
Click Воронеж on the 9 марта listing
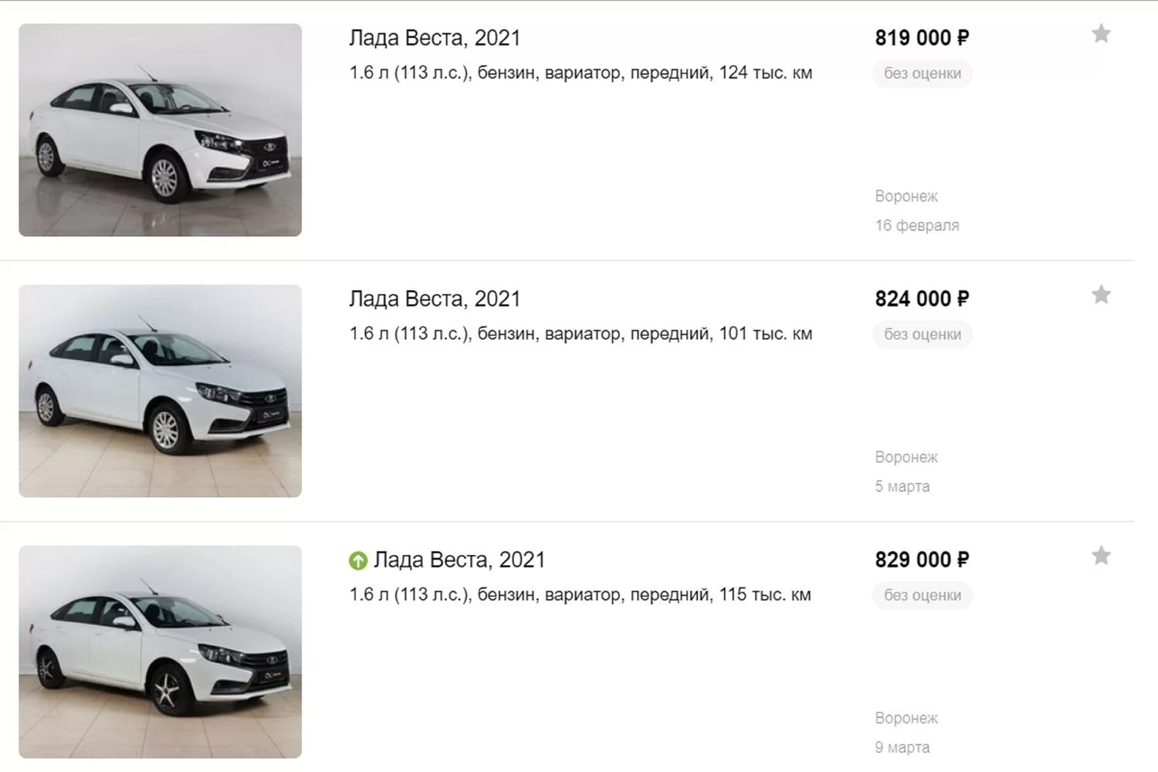(906, 718)
